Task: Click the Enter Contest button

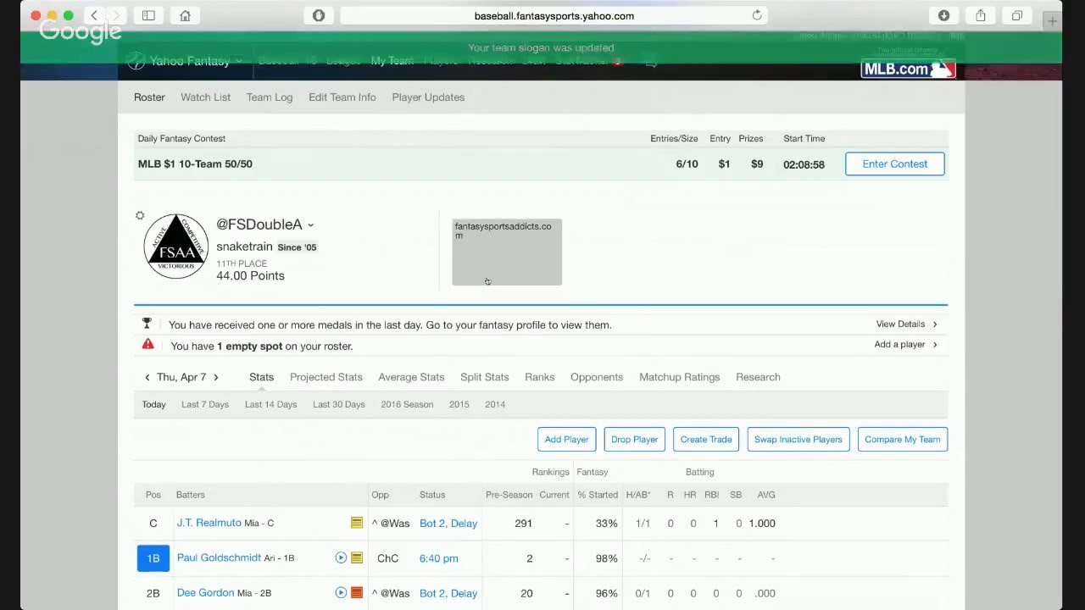Action: click(x=895, y=164)
